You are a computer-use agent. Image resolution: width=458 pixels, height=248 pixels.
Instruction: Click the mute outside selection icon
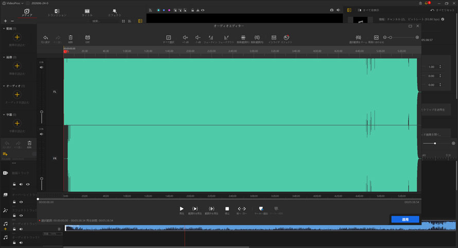pos(243,37)
